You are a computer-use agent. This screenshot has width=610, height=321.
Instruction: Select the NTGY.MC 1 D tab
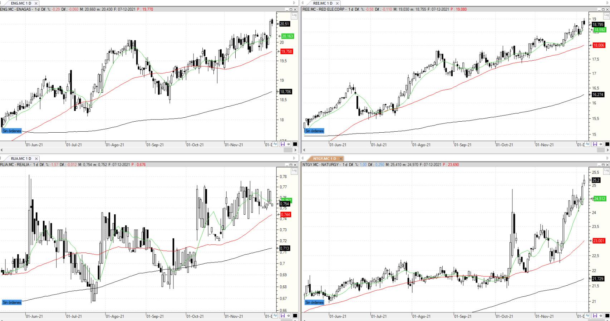[x=324, y=158]
